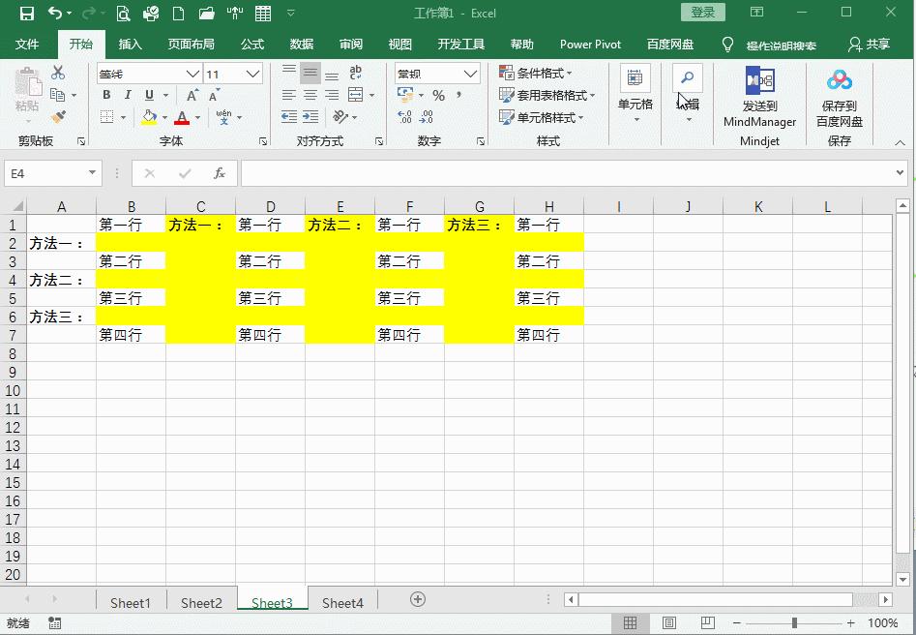Click the Cut scissors icon
Image resolution: width=916 pixels, height=635 pixels.
[58, 73]
